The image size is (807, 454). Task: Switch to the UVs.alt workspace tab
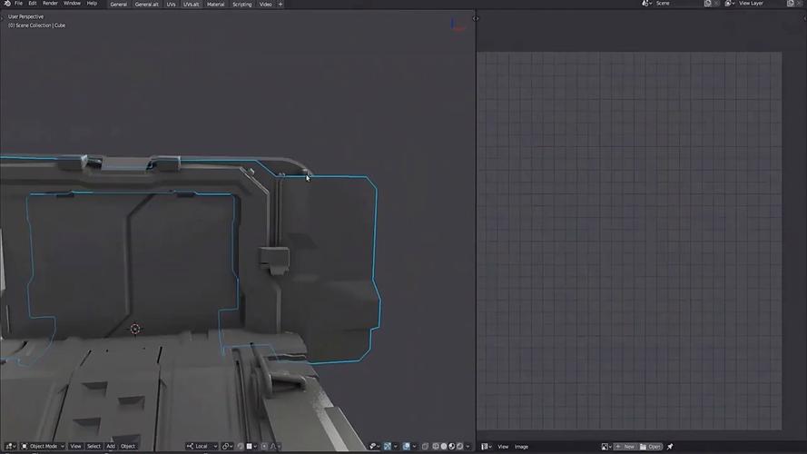(x=191, y=5)
